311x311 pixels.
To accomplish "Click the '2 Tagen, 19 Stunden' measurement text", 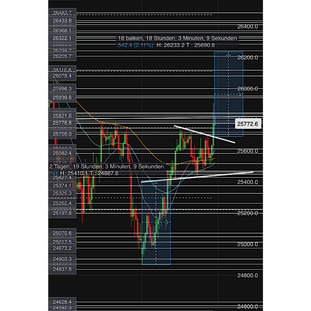I will coord(107,167).
